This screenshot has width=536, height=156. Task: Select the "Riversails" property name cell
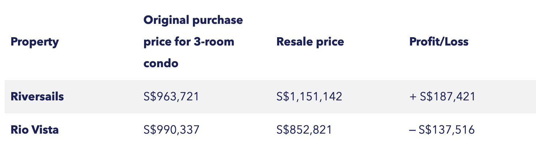click(x=37, y=97)
